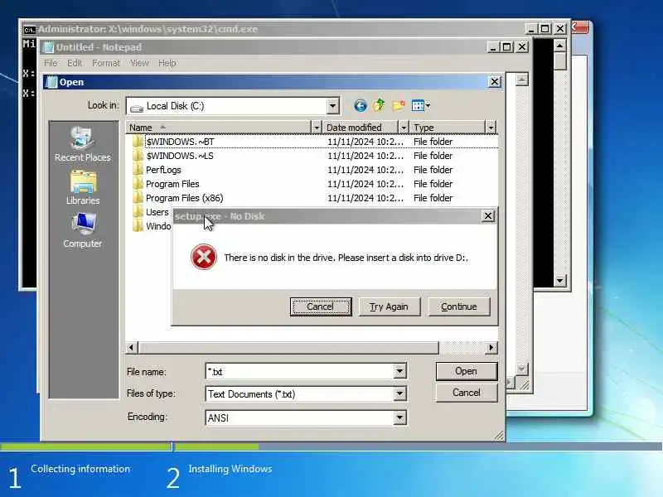Expand the Look in drive dropdown
Screen dimensions: 663x497
click(333, 106)
